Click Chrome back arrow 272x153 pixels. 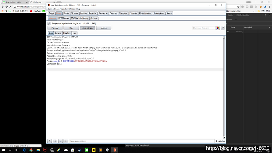(2, 6)
